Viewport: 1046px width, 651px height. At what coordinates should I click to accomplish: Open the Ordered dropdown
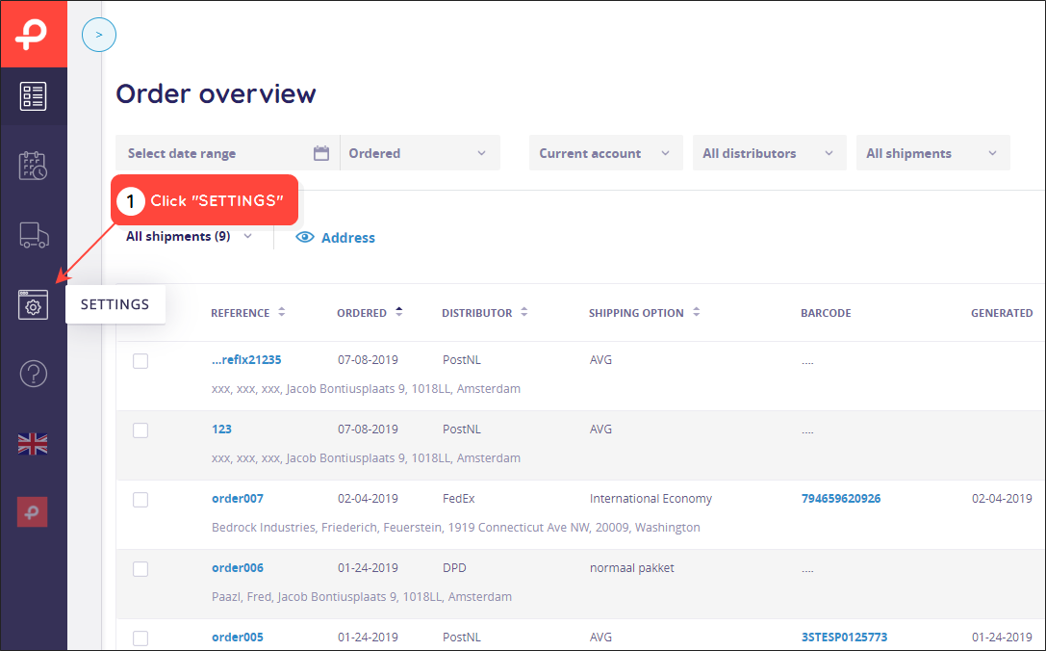pos(421,153)
